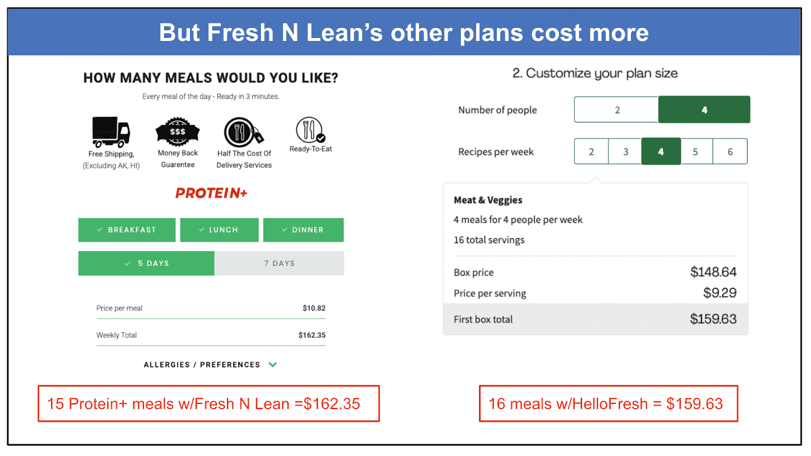
Task: Click the First box total $159.63 row
Action: click(596, 319)
